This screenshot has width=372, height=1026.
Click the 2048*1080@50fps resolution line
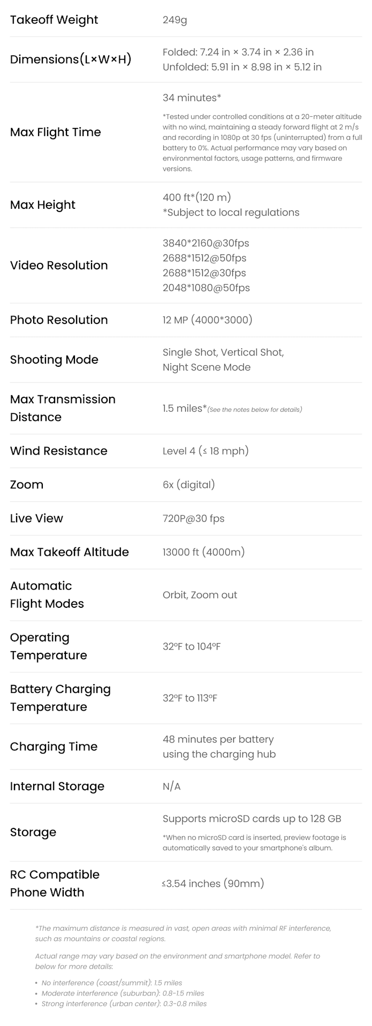206,288
